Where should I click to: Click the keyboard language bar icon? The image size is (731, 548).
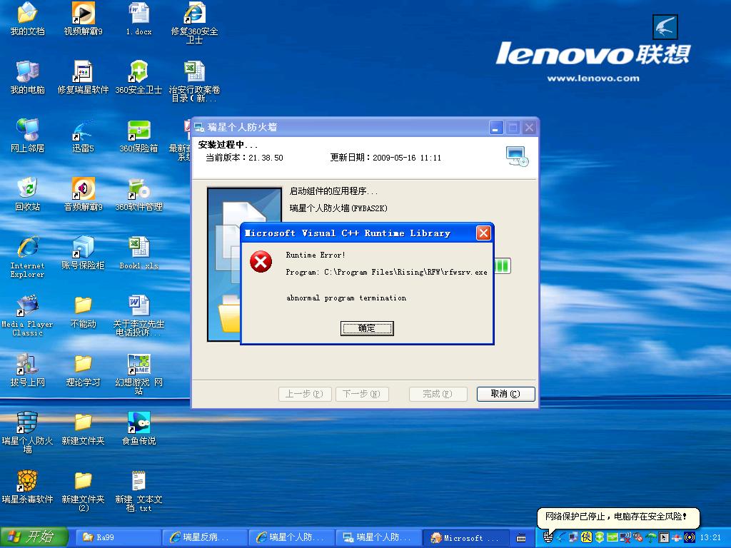521,538
